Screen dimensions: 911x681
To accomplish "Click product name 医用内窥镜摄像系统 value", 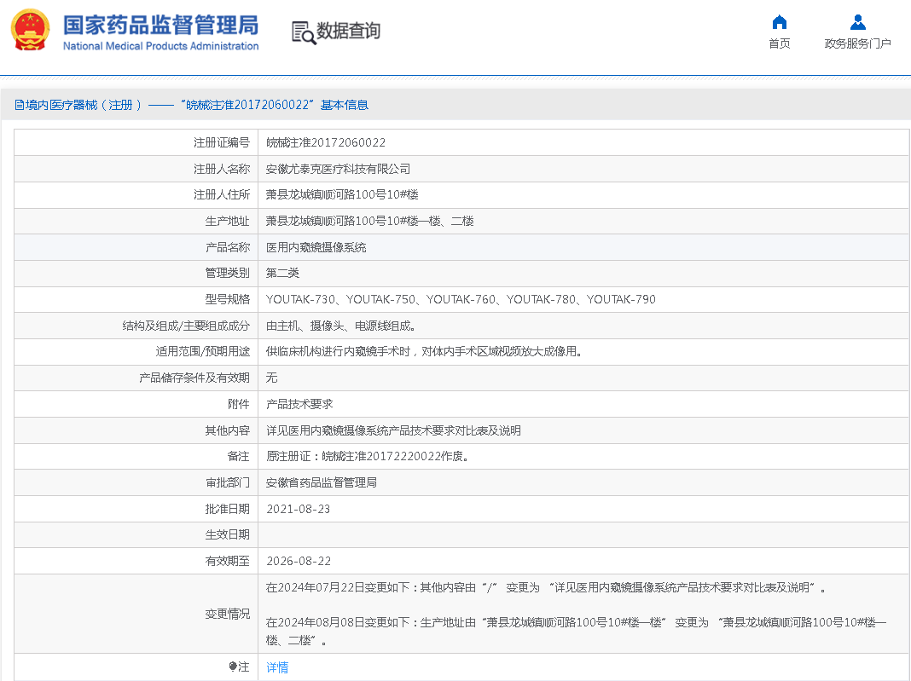I will (316, 247).
